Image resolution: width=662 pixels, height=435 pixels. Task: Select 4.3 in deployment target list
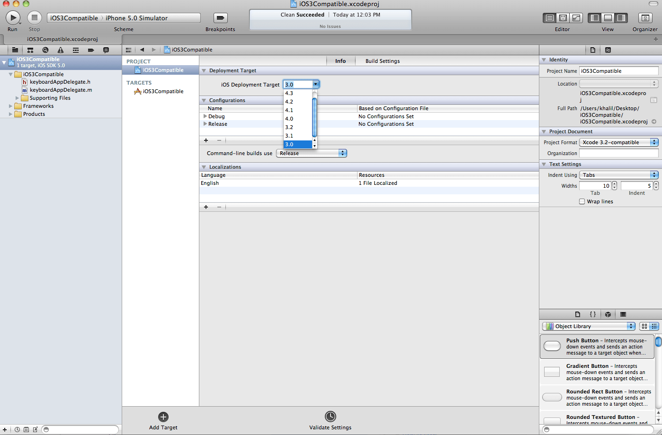point(298,93)
